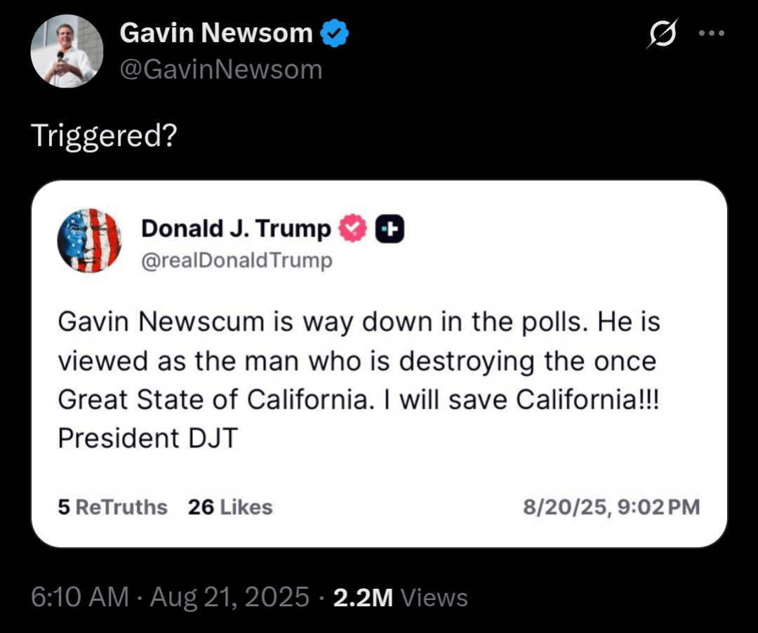Click the Donald J. Trump display name
Screen dimensions: 758x633
pos(237,229)
